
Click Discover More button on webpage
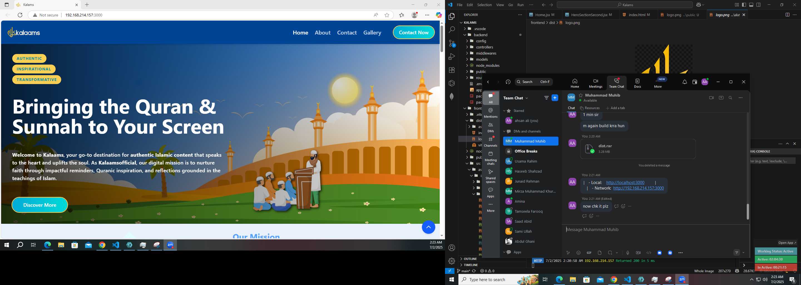click(x=40, y=205)
